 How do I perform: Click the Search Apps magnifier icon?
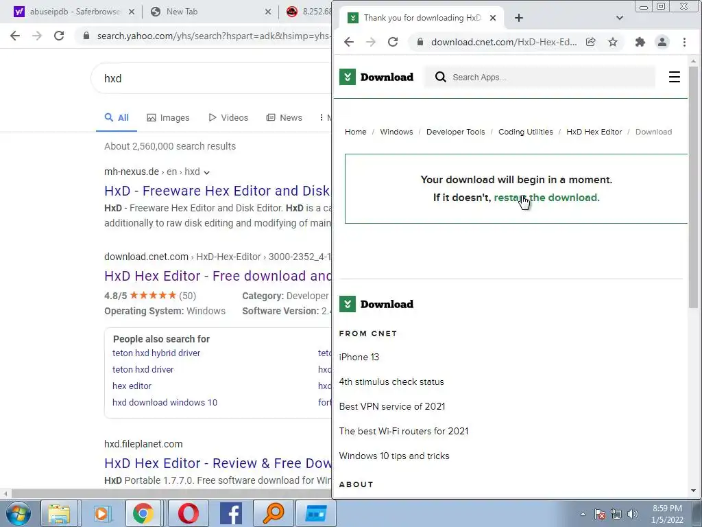coord(441,77)
